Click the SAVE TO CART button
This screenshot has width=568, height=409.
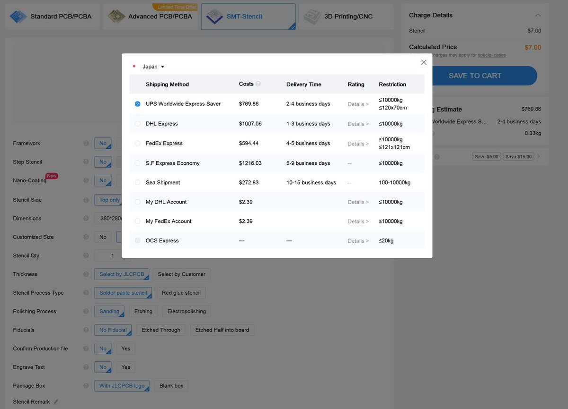tap(475, 76)
